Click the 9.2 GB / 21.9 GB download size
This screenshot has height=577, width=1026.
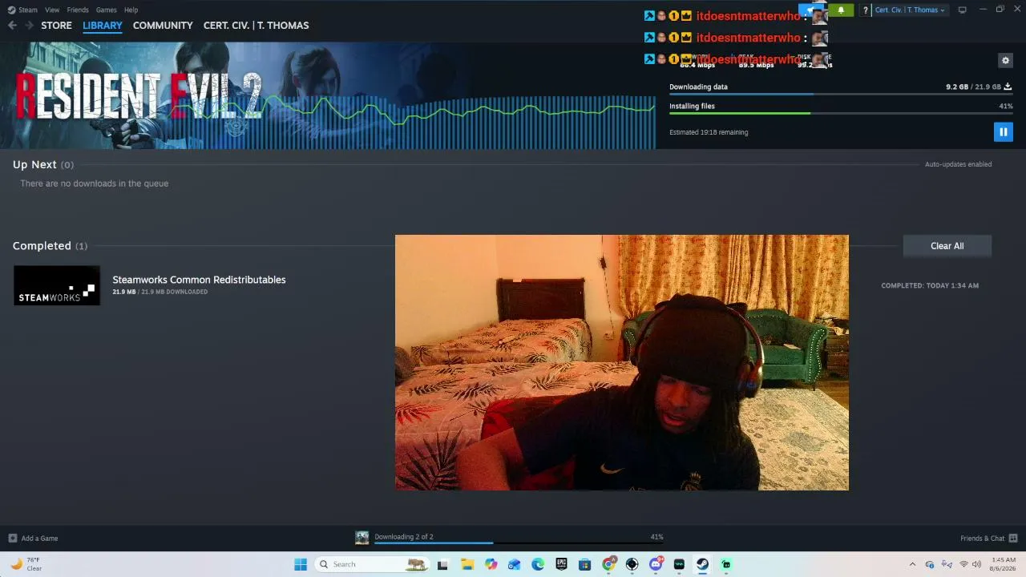coord(973,87)
